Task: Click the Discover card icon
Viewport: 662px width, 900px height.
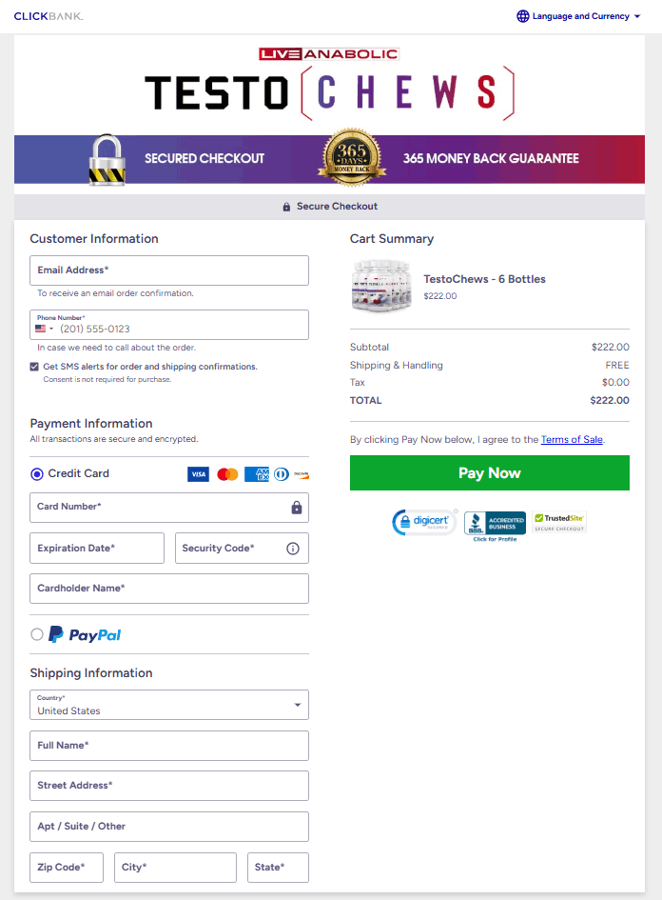Action: point(301,473)
